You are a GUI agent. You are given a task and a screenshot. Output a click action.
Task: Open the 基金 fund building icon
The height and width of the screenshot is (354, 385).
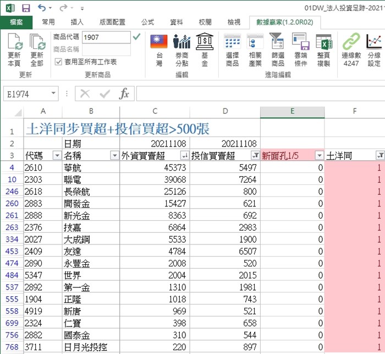(205, 41)
